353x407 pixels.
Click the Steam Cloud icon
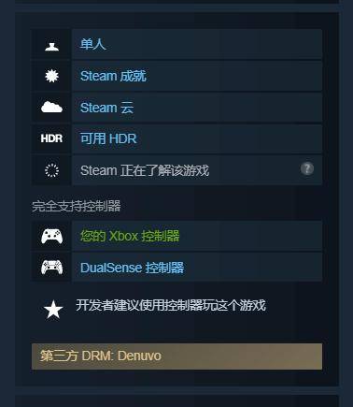[51, 108]
